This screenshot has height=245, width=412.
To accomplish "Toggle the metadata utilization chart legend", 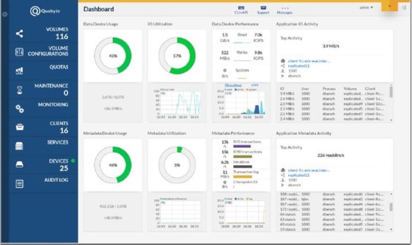I will (173, 199).
